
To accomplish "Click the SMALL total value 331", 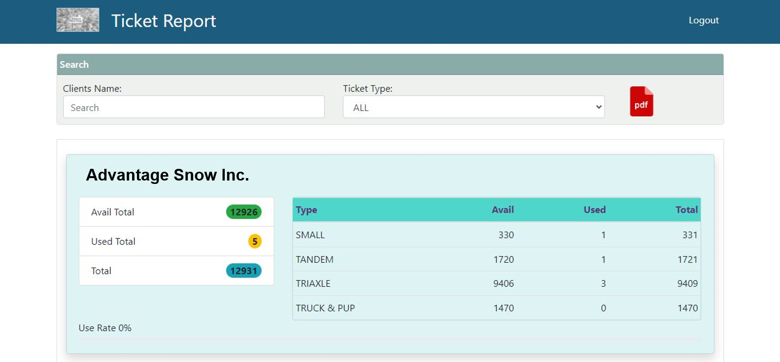I will click(690, 235).
